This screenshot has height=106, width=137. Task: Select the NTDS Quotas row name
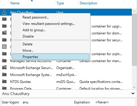tap(21, 82)
